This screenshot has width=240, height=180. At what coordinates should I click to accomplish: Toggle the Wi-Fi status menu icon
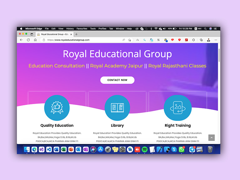(x=156, y=29)
